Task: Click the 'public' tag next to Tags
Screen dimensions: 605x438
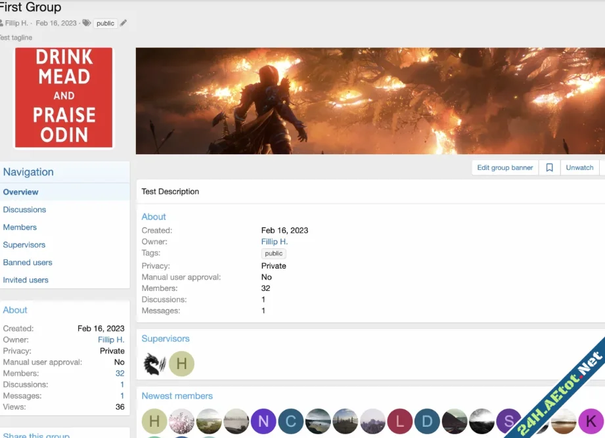Action: 273,253
